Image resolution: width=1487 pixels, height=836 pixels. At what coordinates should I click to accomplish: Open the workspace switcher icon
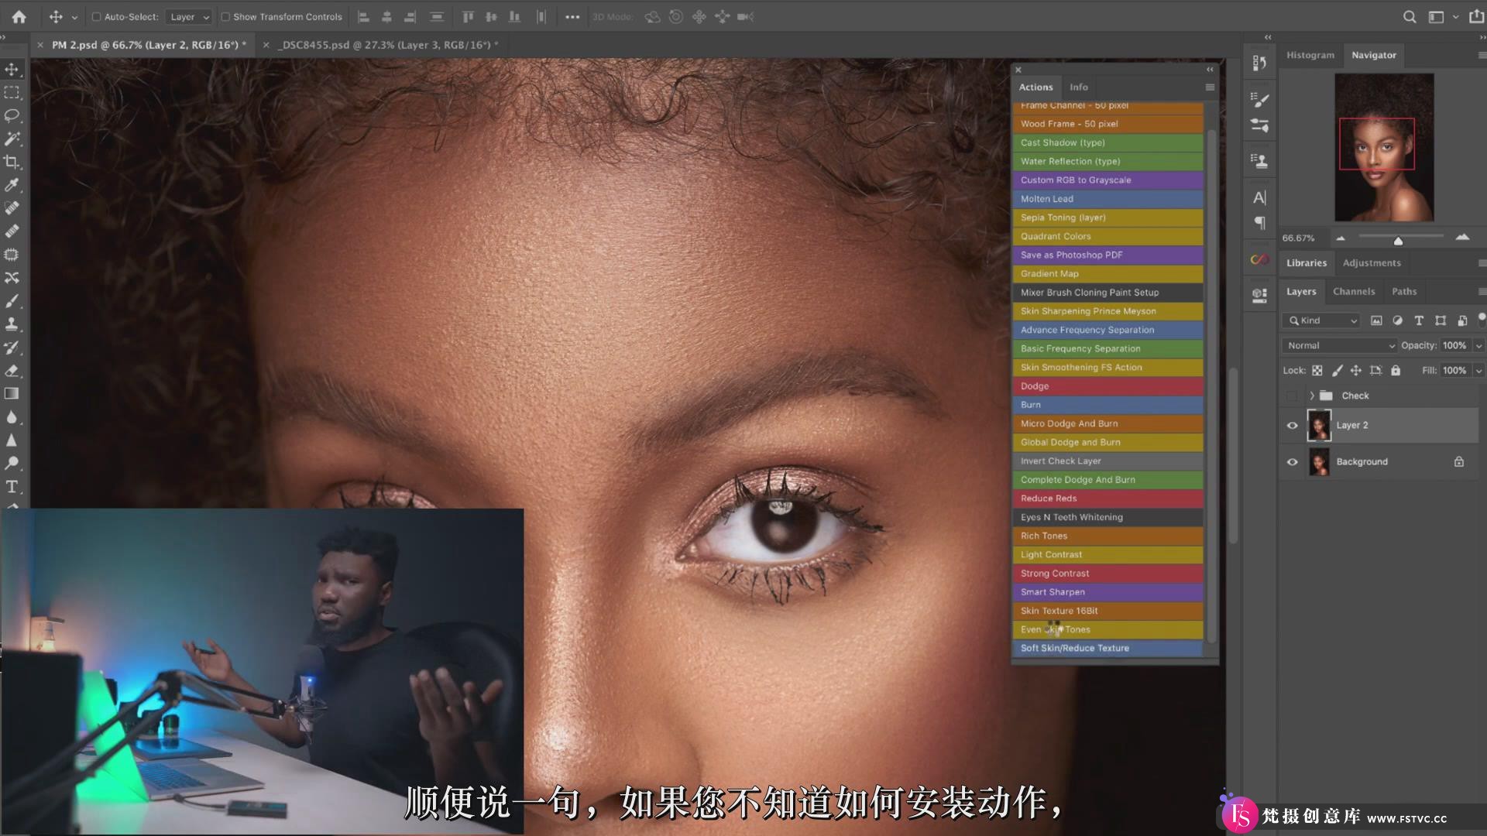pyautogui.click(x=1436, y=16)
